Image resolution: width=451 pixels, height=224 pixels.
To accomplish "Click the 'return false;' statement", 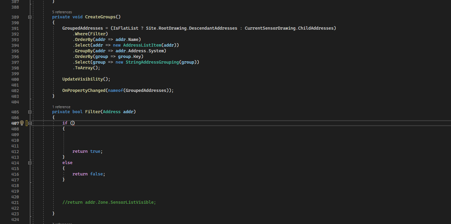I will pos(89,174).
